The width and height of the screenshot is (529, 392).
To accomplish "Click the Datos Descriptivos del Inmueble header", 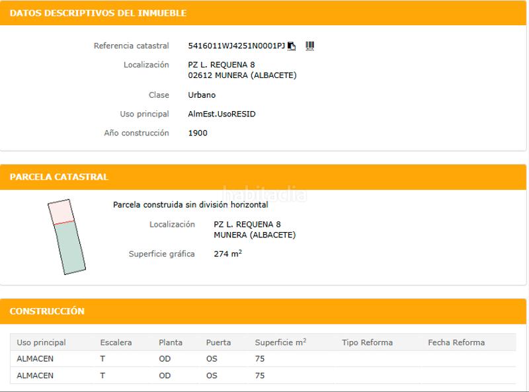I will (x=98, y=13).
